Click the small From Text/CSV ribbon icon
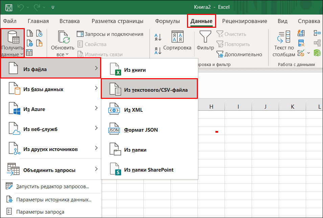The image size is (323, 218). pyautogui.click(x=30, y=34)
